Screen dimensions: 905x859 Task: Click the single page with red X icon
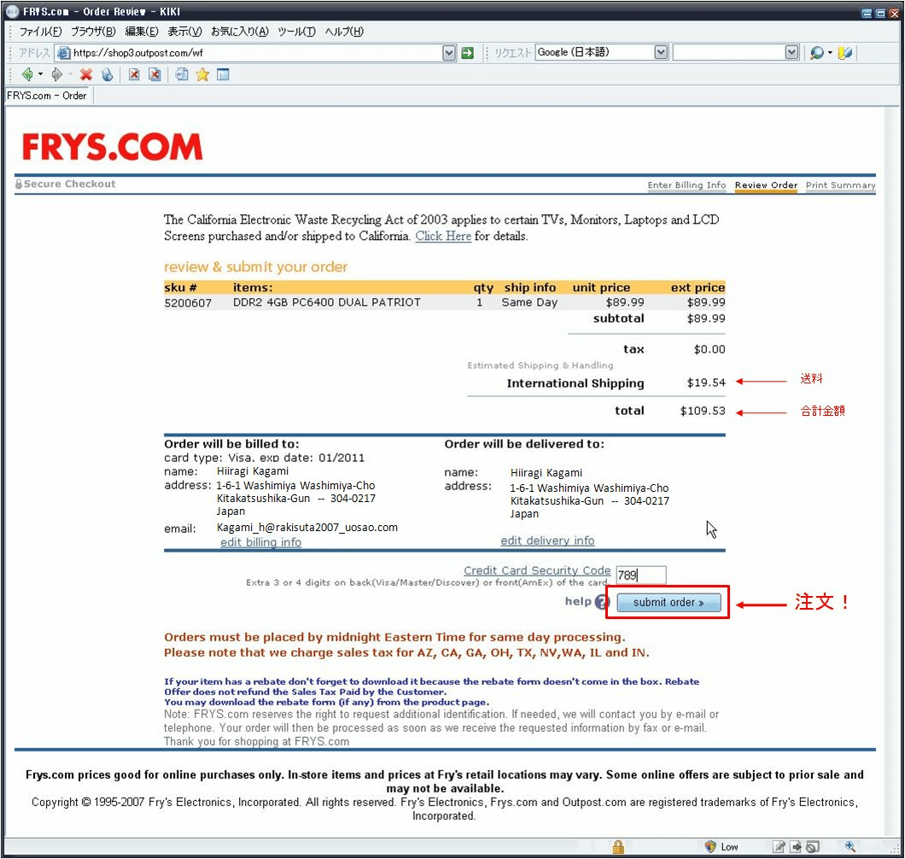[134, 74]
